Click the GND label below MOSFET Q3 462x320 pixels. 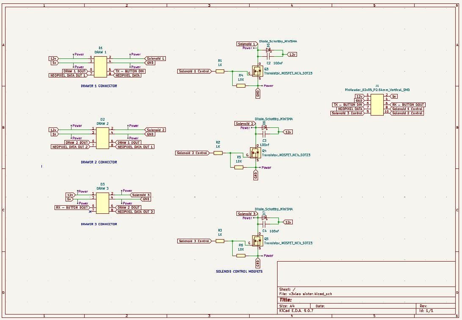coord(258,94)
